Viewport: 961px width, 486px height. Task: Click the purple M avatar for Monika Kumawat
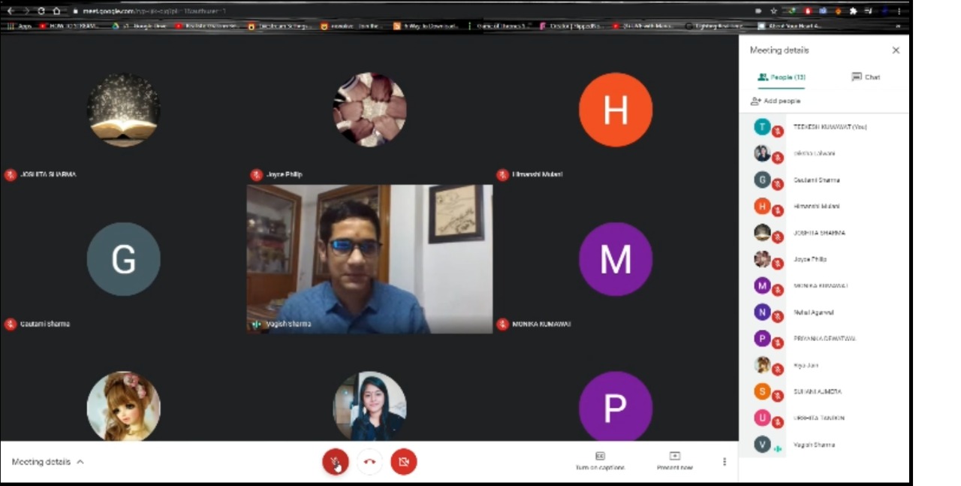pos(615,259)
